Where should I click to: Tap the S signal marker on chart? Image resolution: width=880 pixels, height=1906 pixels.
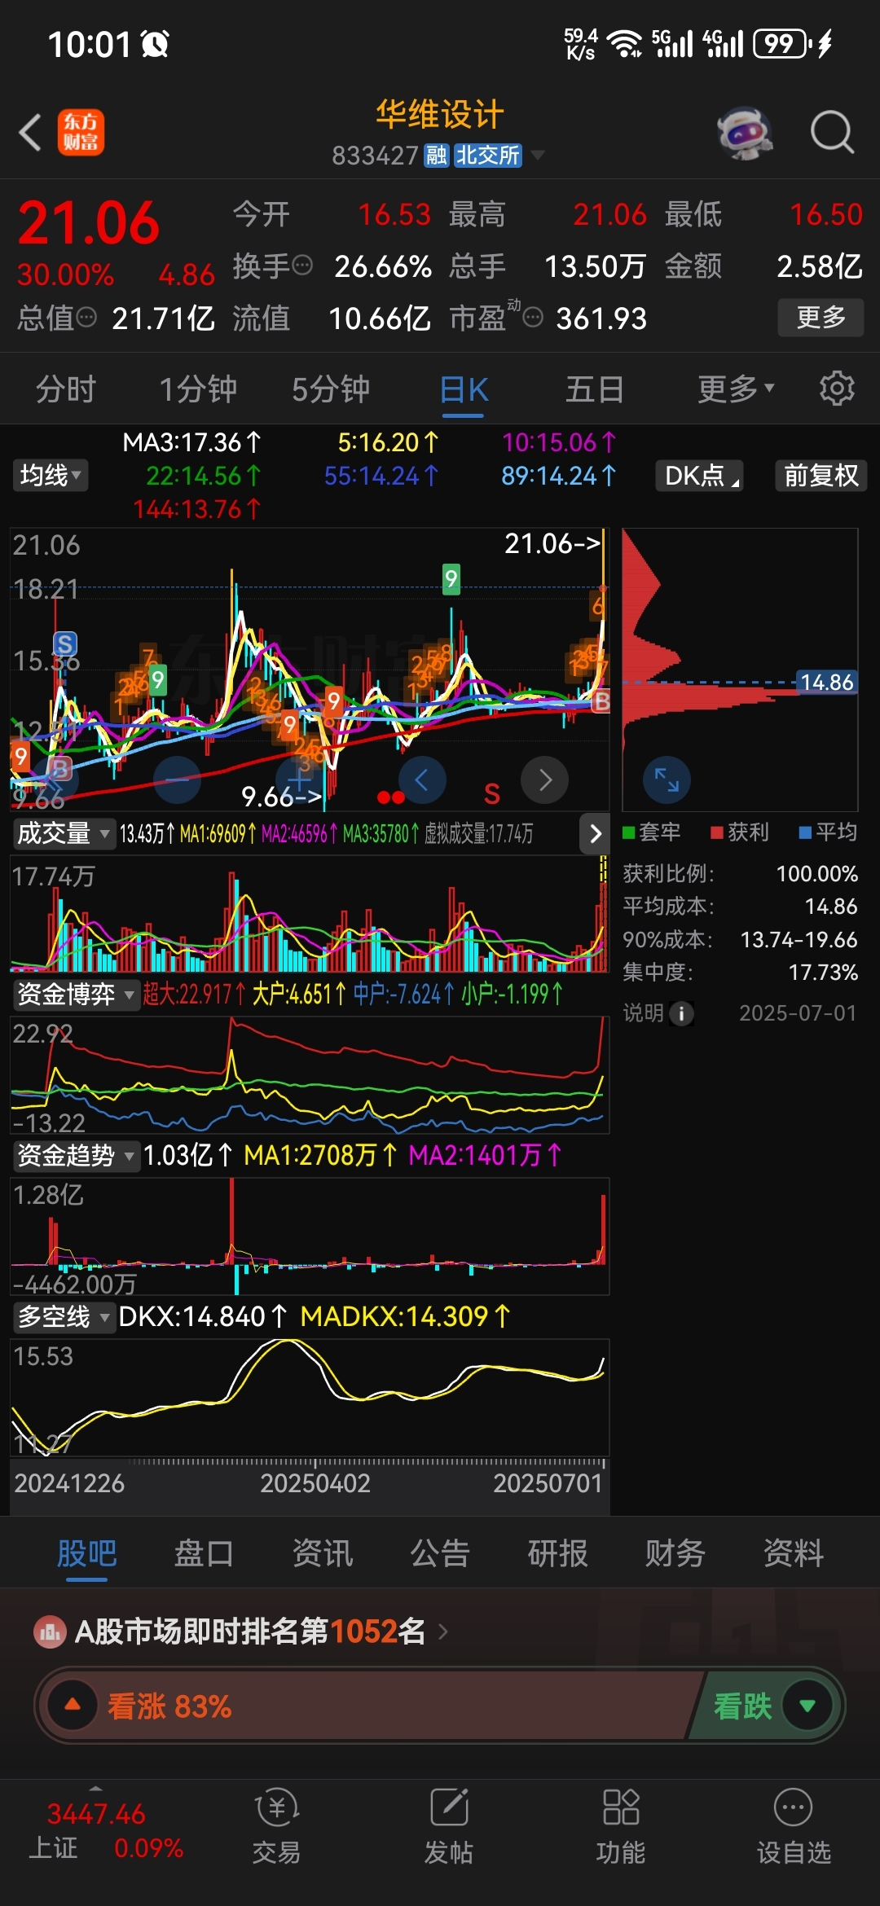(65, 643)
